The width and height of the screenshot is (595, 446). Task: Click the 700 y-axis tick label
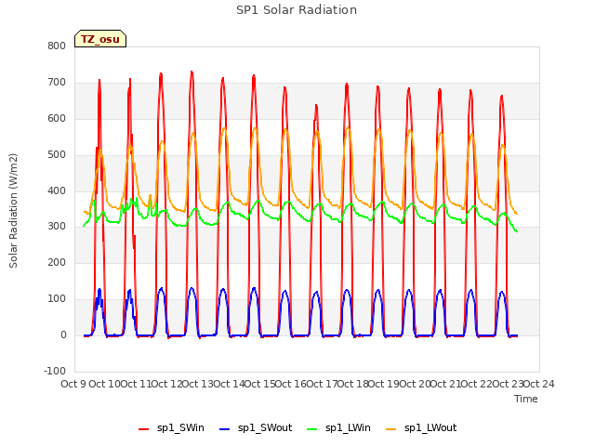57,82
